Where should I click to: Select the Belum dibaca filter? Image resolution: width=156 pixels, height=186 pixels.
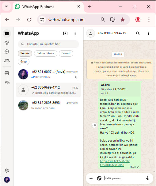click(x=46, y=53)
